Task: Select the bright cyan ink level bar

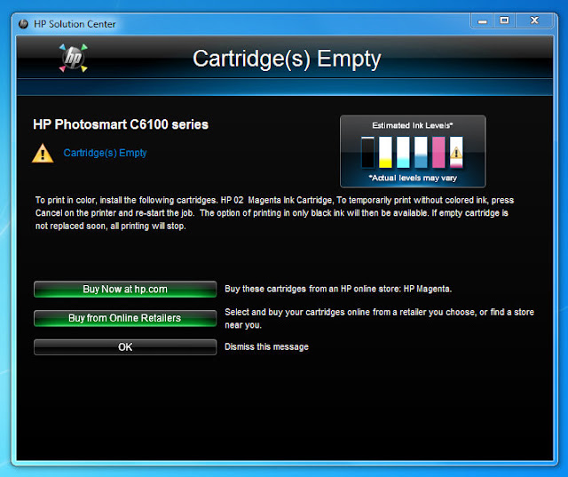Action: tap(403, 152)
